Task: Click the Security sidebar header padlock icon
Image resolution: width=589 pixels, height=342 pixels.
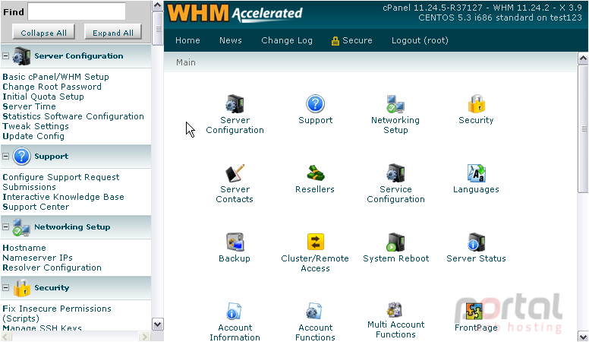Action: pyautogui.click(x=22, y=288)
